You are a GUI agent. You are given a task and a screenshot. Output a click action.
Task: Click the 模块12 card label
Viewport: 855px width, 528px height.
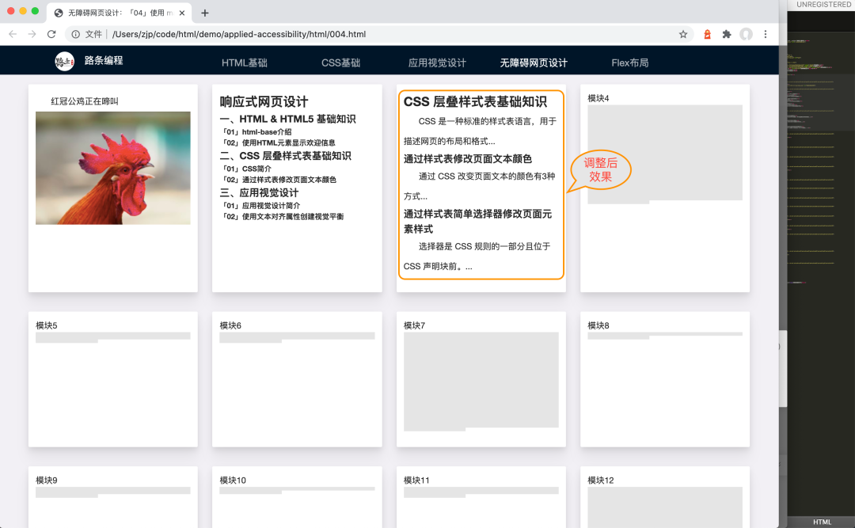(x=600, y=481)
